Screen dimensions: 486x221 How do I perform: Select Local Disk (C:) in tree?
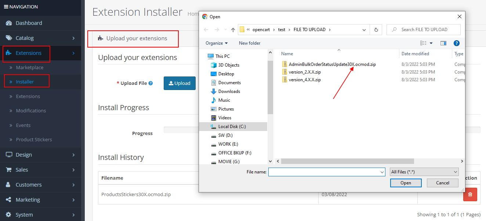tap(232, 127)
